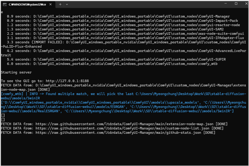Click the terminal icon on the tab
The image size is (249, 166).
[x=5, y=4]
